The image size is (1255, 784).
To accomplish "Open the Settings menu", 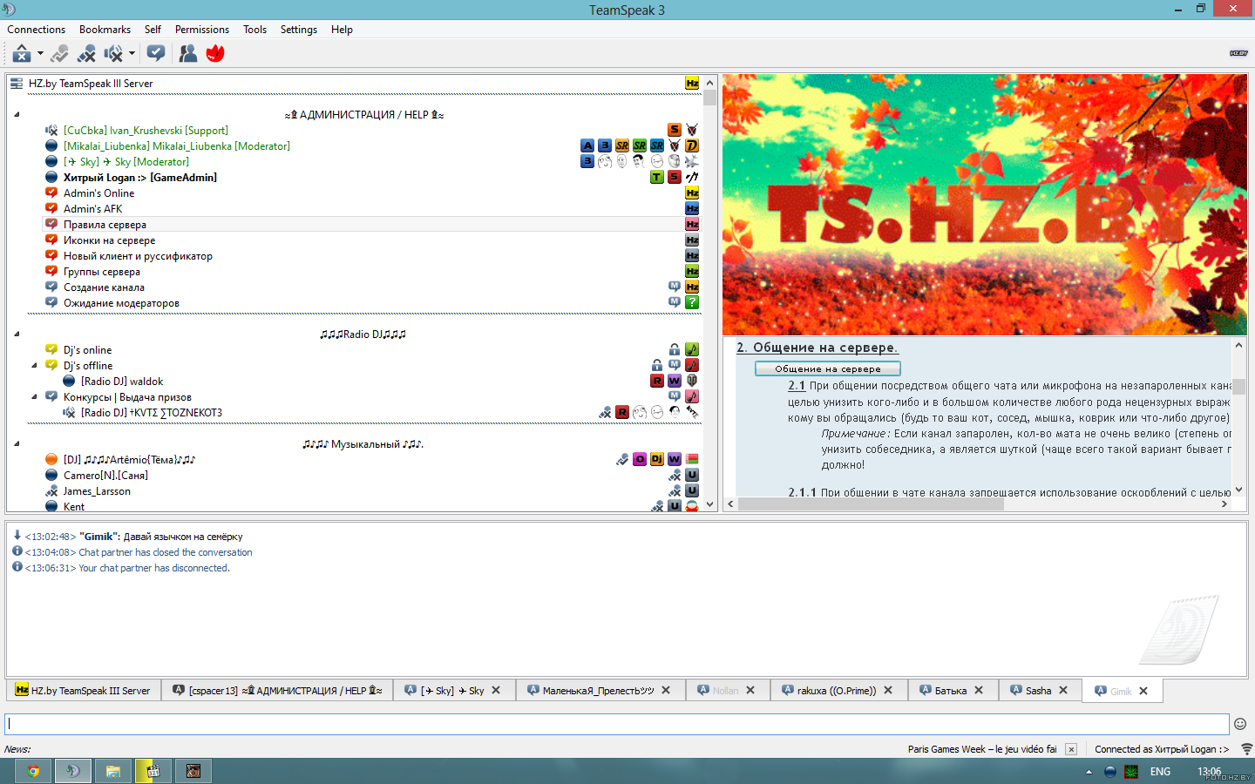I will point(299,30).
